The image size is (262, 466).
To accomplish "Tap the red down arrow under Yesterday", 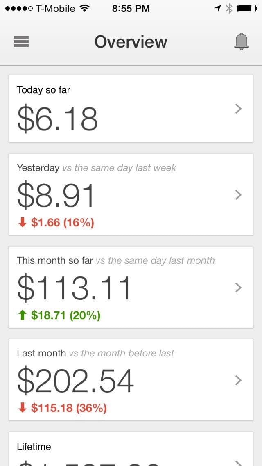I will coord(23,223).
